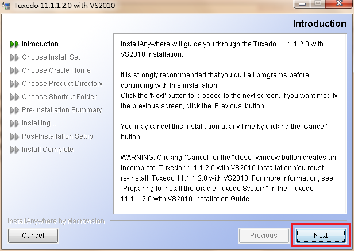Click the Tuxedo installer title bar icon
This screenshot has height=251, width=354.
pyautogui.click(x=6, y=6)
